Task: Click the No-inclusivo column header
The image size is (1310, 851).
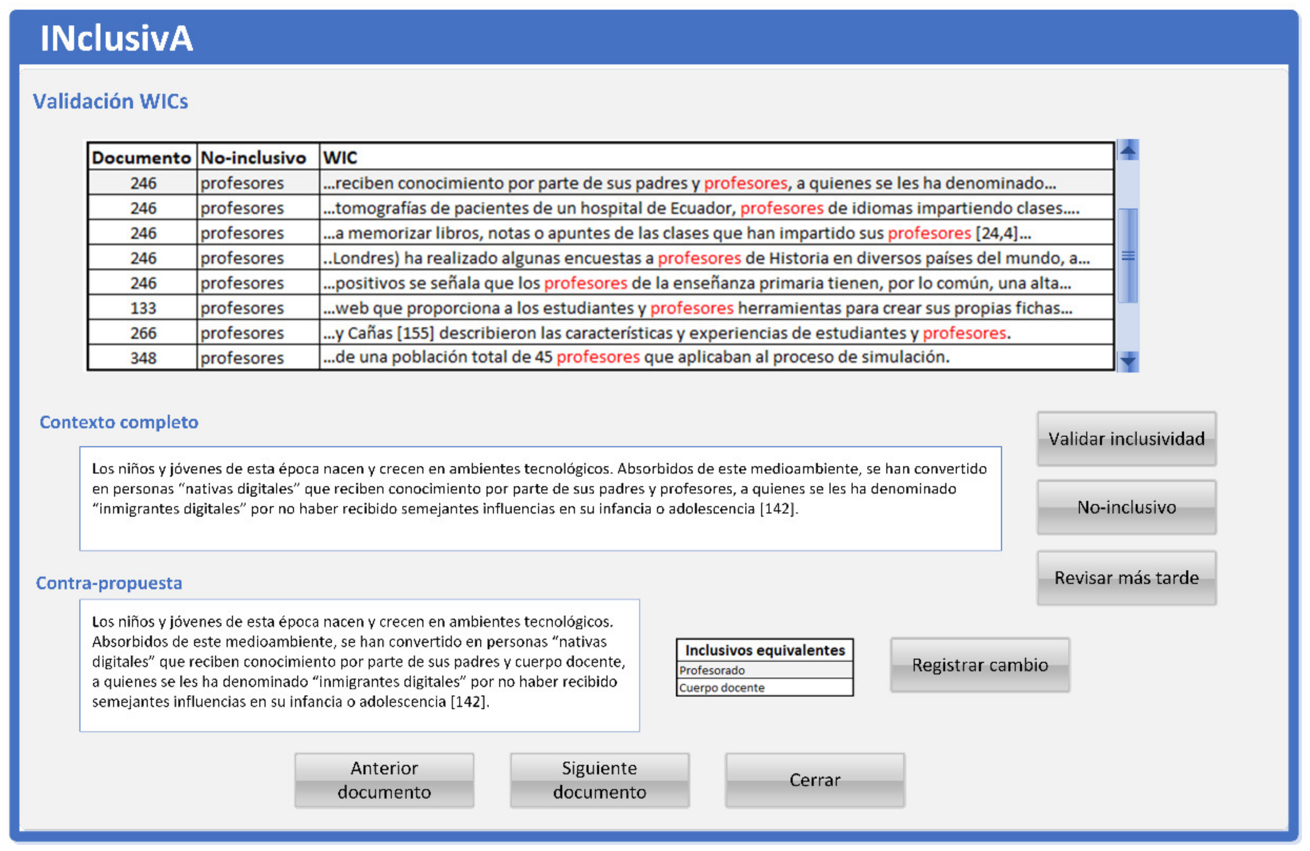Action: click(253, 157)
